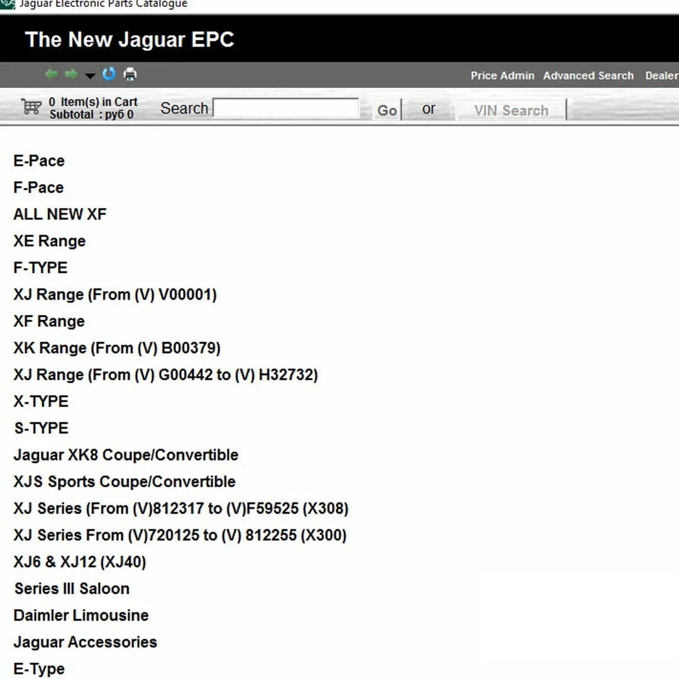Click the printer icon

click(130, 74)
